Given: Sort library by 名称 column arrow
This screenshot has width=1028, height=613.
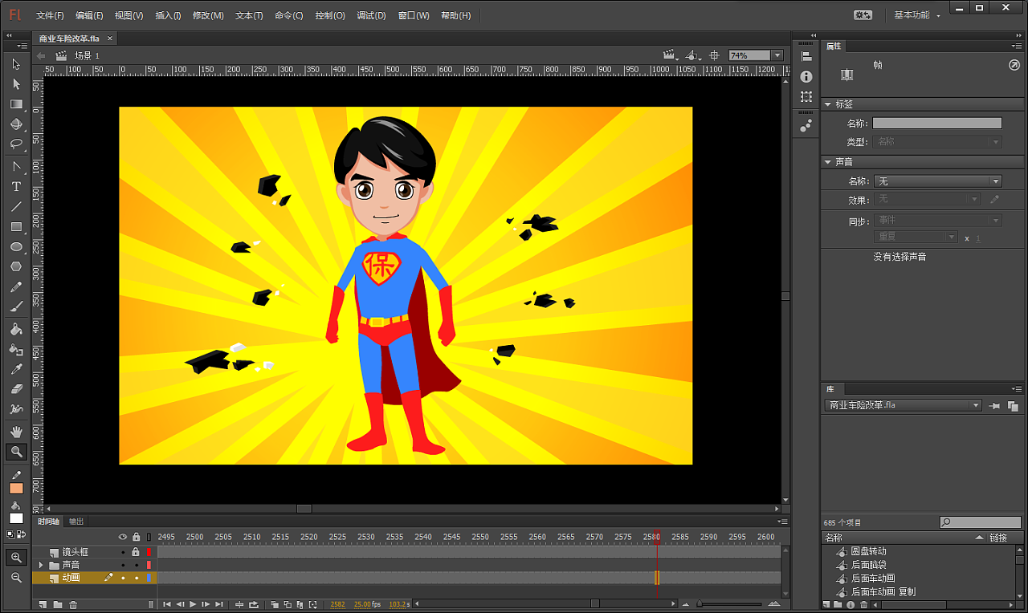Looking at the screenshot, I should (x=980, y=538).
